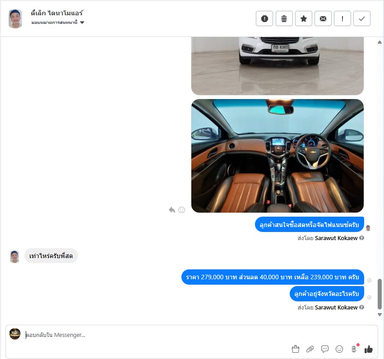
Task: Open white car front photo
Action: pos(278,66)
